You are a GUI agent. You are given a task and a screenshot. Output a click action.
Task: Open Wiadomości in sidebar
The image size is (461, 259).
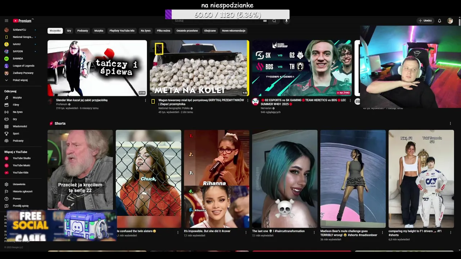click(x=21, y=126)
